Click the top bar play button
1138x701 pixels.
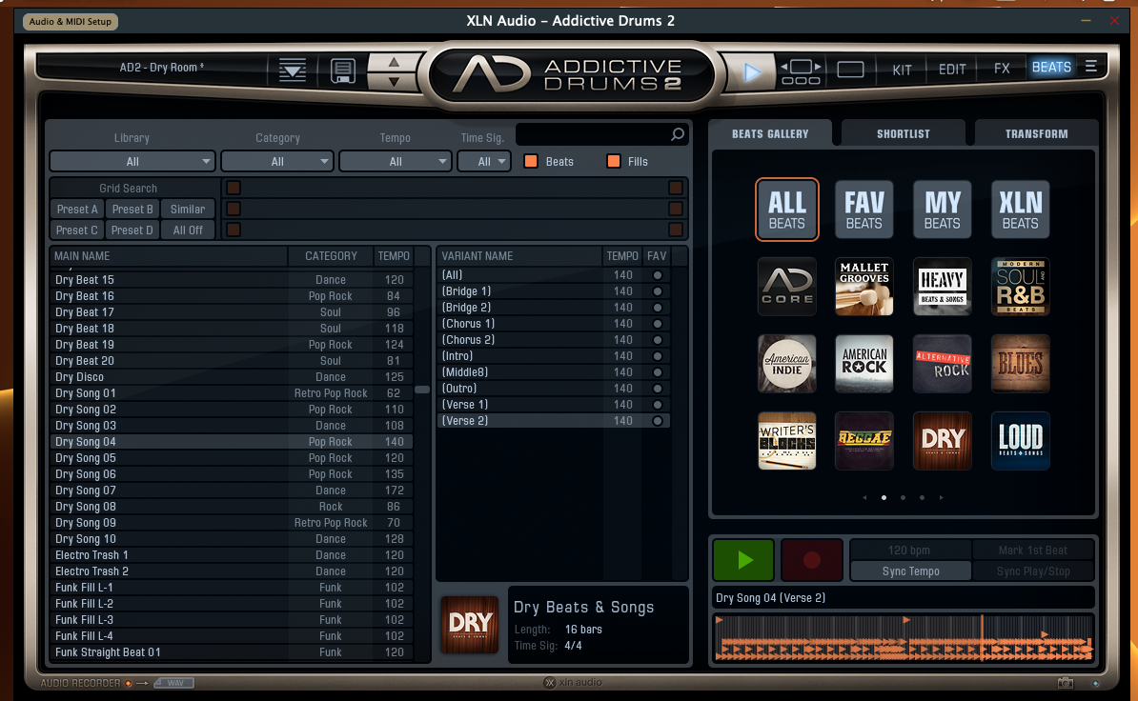coord(752,71)
